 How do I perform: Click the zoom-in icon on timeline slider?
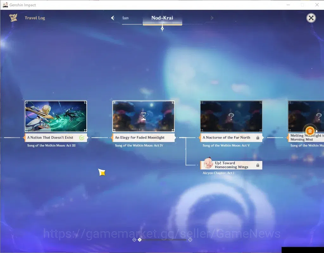pyautogui.click(x=190, y=240)
